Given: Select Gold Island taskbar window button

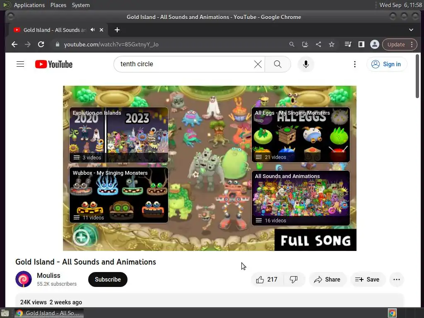Looking at the screenshot, I should coord(49,313).
